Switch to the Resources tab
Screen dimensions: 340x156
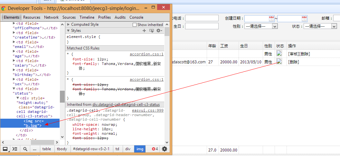[x=32, y=17]
